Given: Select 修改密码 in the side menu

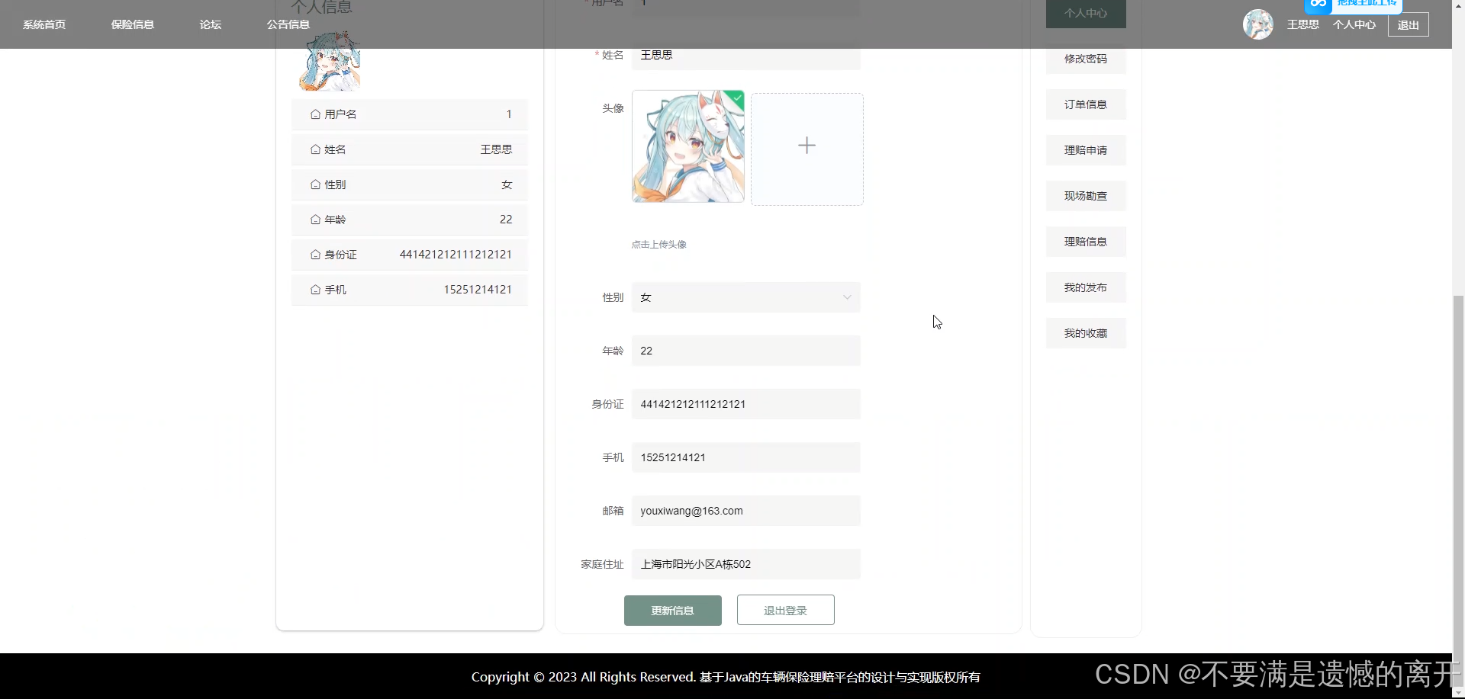Looking at the screenshot, I should coord(1086,59).
